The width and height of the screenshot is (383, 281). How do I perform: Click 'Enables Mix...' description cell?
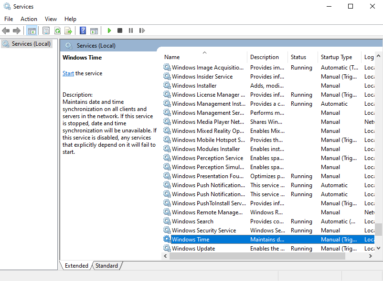pos(267,131)
